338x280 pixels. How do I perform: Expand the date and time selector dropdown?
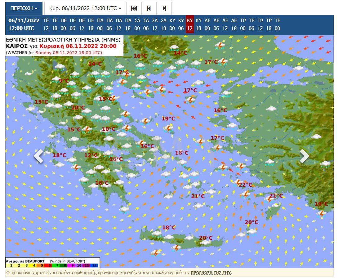point(85,8)
